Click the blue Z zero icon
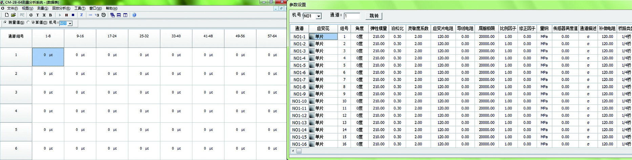Screen dimensions: 632x160 click(81, 15)
